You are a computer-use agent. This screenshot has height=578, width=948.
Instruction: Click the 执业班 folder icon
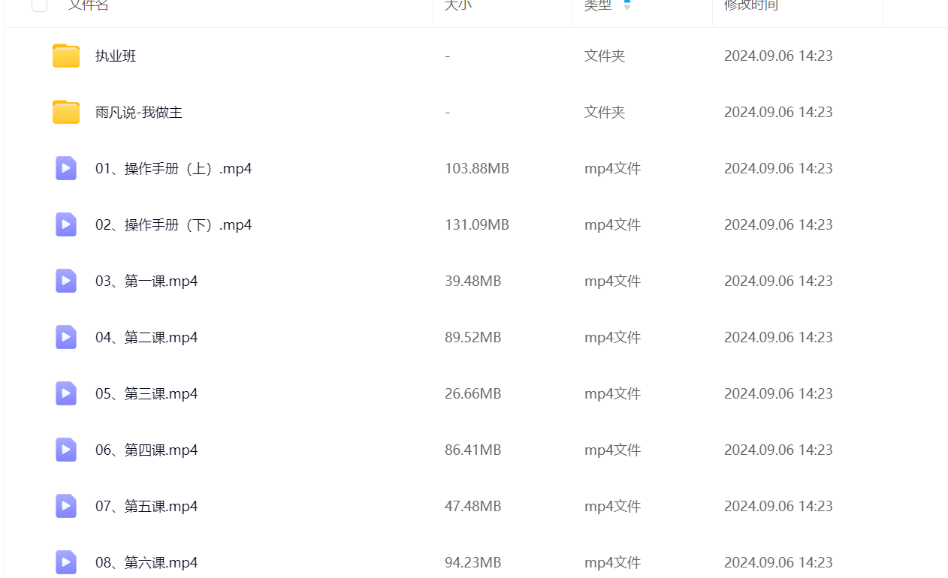tap(66, 56)
